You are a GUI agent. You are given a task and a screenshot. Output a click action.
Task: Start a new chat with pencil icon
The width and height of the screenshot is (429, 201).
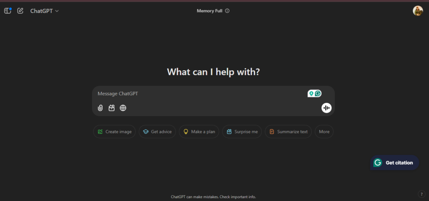point(20,11)
